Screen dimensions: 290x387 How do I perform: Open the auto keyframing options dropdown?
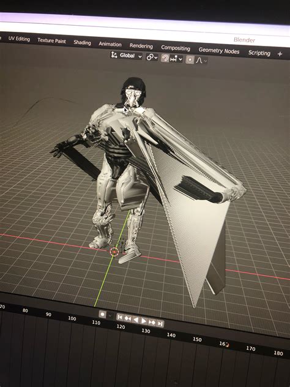pyautogui.click(x=110, y=315)
